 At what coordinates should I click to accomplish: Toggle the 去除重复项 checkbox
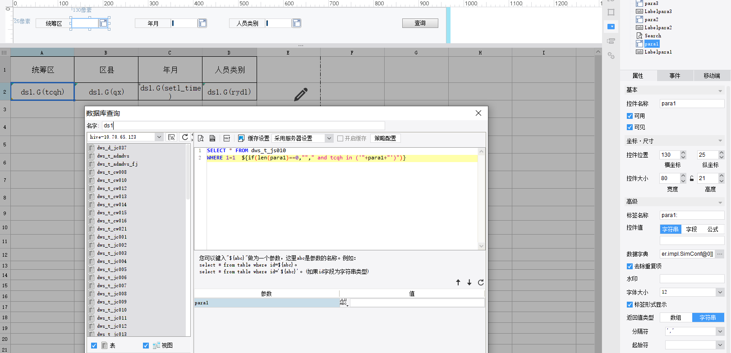coord(630,266)
